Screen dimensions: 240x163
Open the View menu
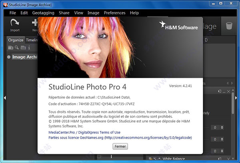[79, 13]
